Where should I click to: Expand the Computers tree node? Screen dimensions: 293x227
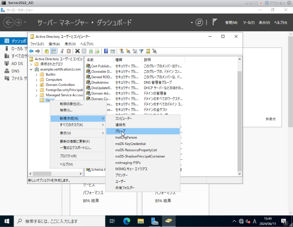click(36, 80)
